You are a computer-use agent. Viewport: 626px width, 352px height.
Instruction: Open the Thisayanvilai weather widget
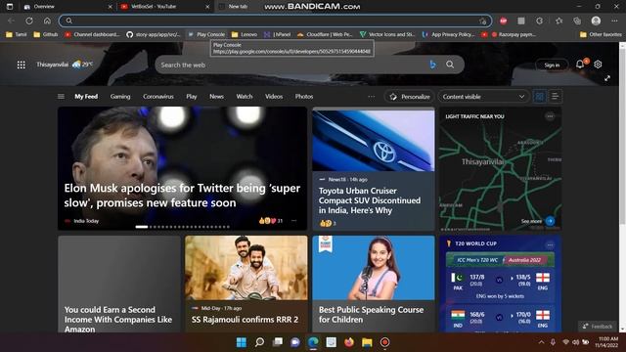[x=65, y=65]
